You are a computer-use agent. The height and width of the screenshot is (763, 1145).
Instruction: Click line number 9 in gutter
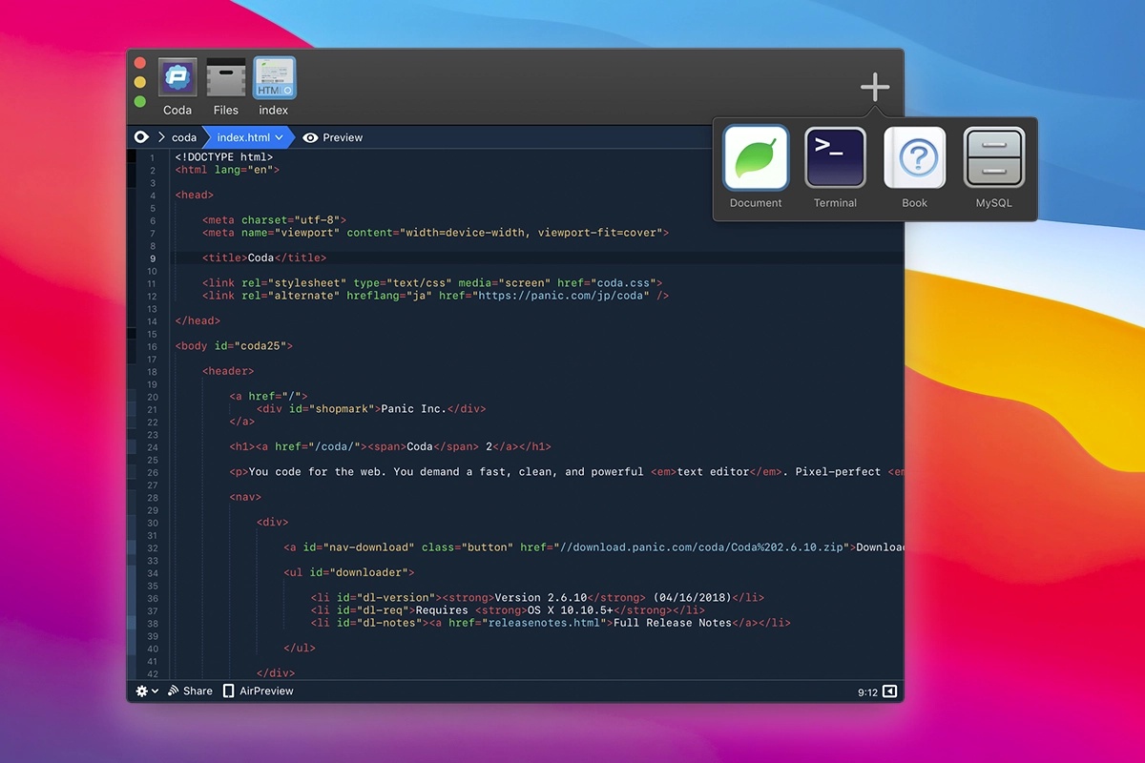pos(153,258)
